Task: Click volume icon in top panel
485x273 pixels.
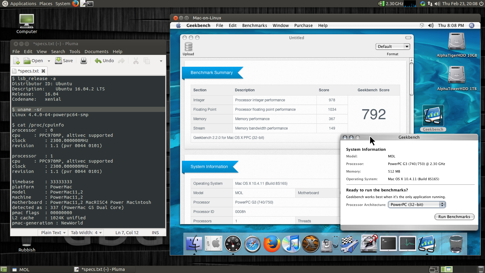Action: tap(437, 4)
